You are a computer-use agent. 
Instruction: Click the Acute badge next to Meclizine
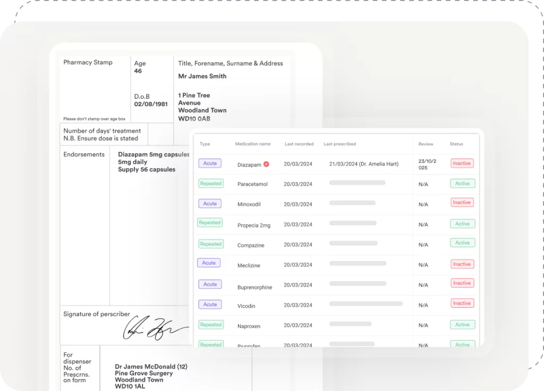tap(209, 263)
